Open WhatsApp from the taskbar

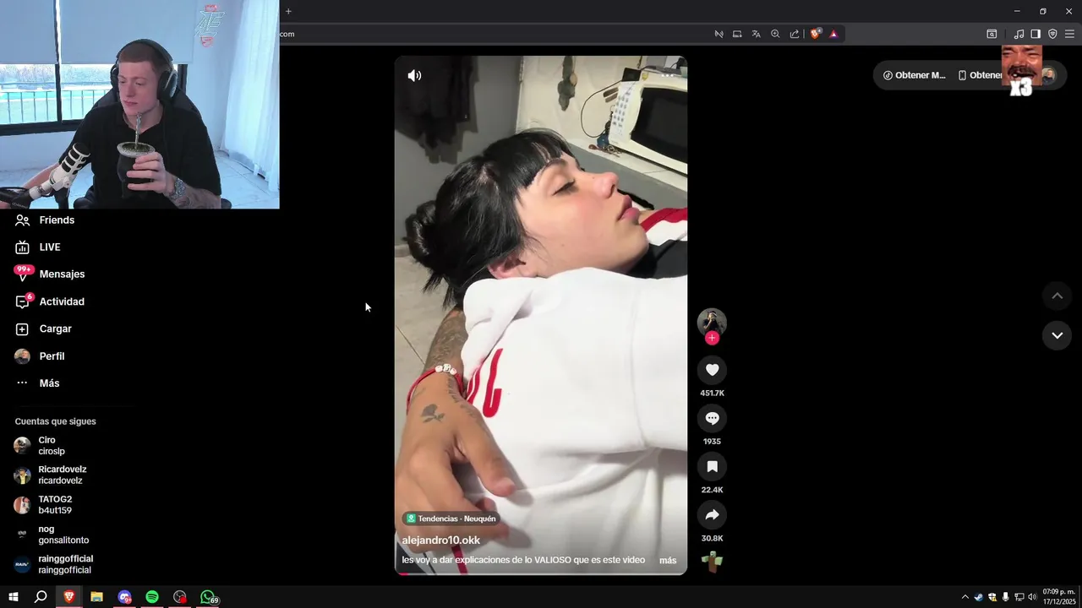tap(208, 597)
